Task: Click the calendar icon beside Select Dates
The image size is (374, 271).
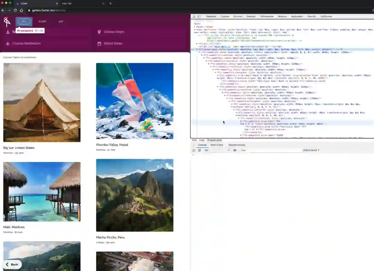Action: coord(99,43)
